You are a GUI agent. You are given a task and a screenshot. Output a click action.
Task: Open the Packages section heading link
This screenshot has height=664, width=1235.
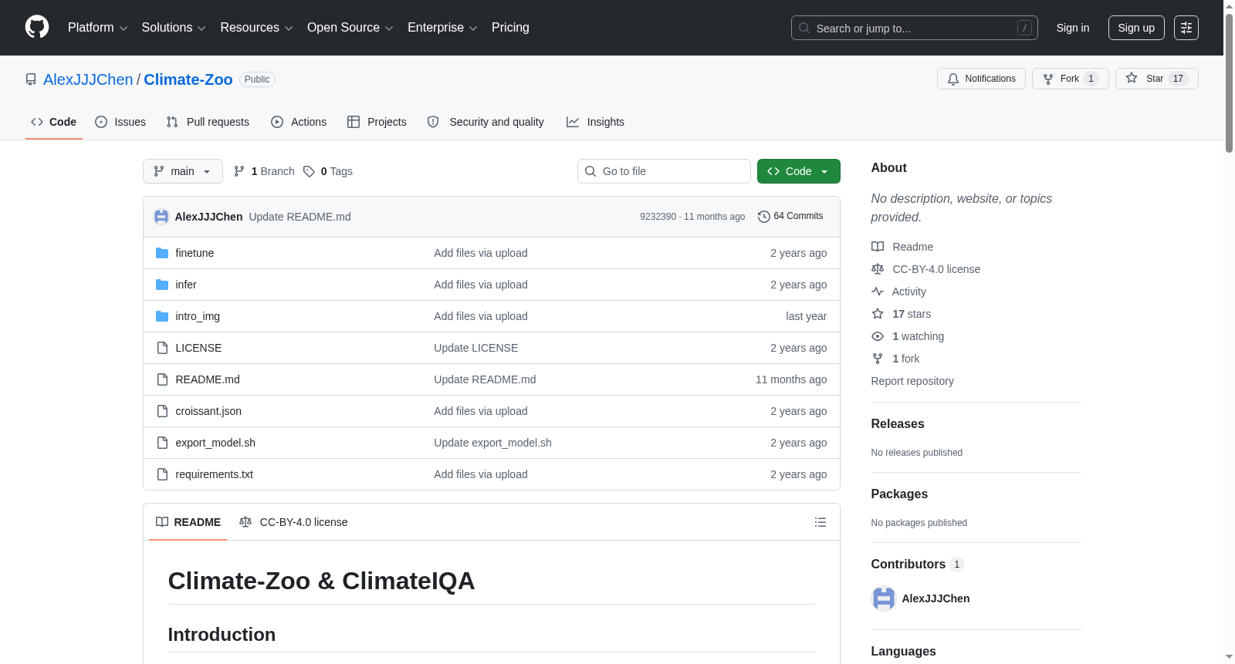click(899, 494)
